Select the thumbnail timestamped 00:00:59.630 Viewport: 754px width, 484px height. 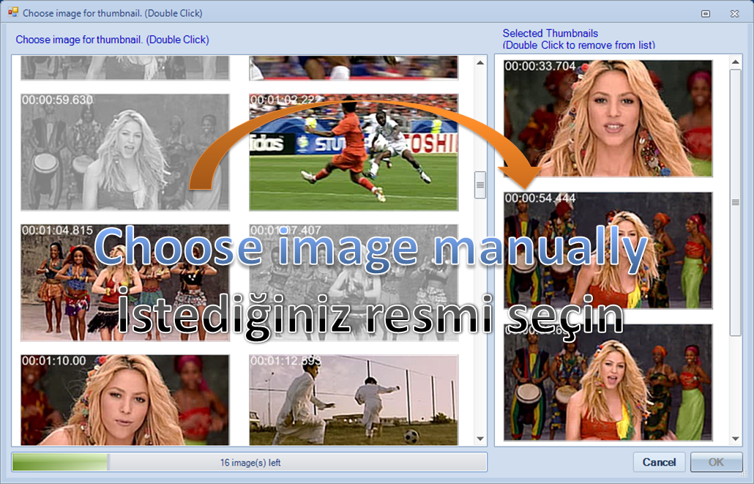(125, 152)
